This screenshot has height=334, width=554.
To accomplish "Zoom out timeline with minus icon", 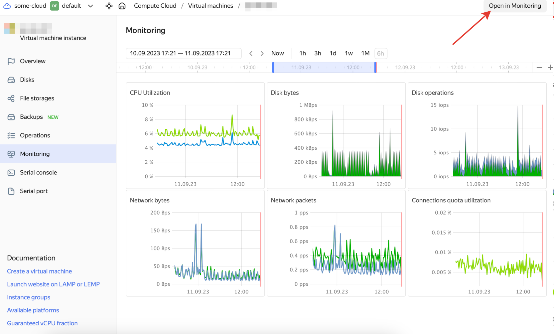I will (539, 68).
